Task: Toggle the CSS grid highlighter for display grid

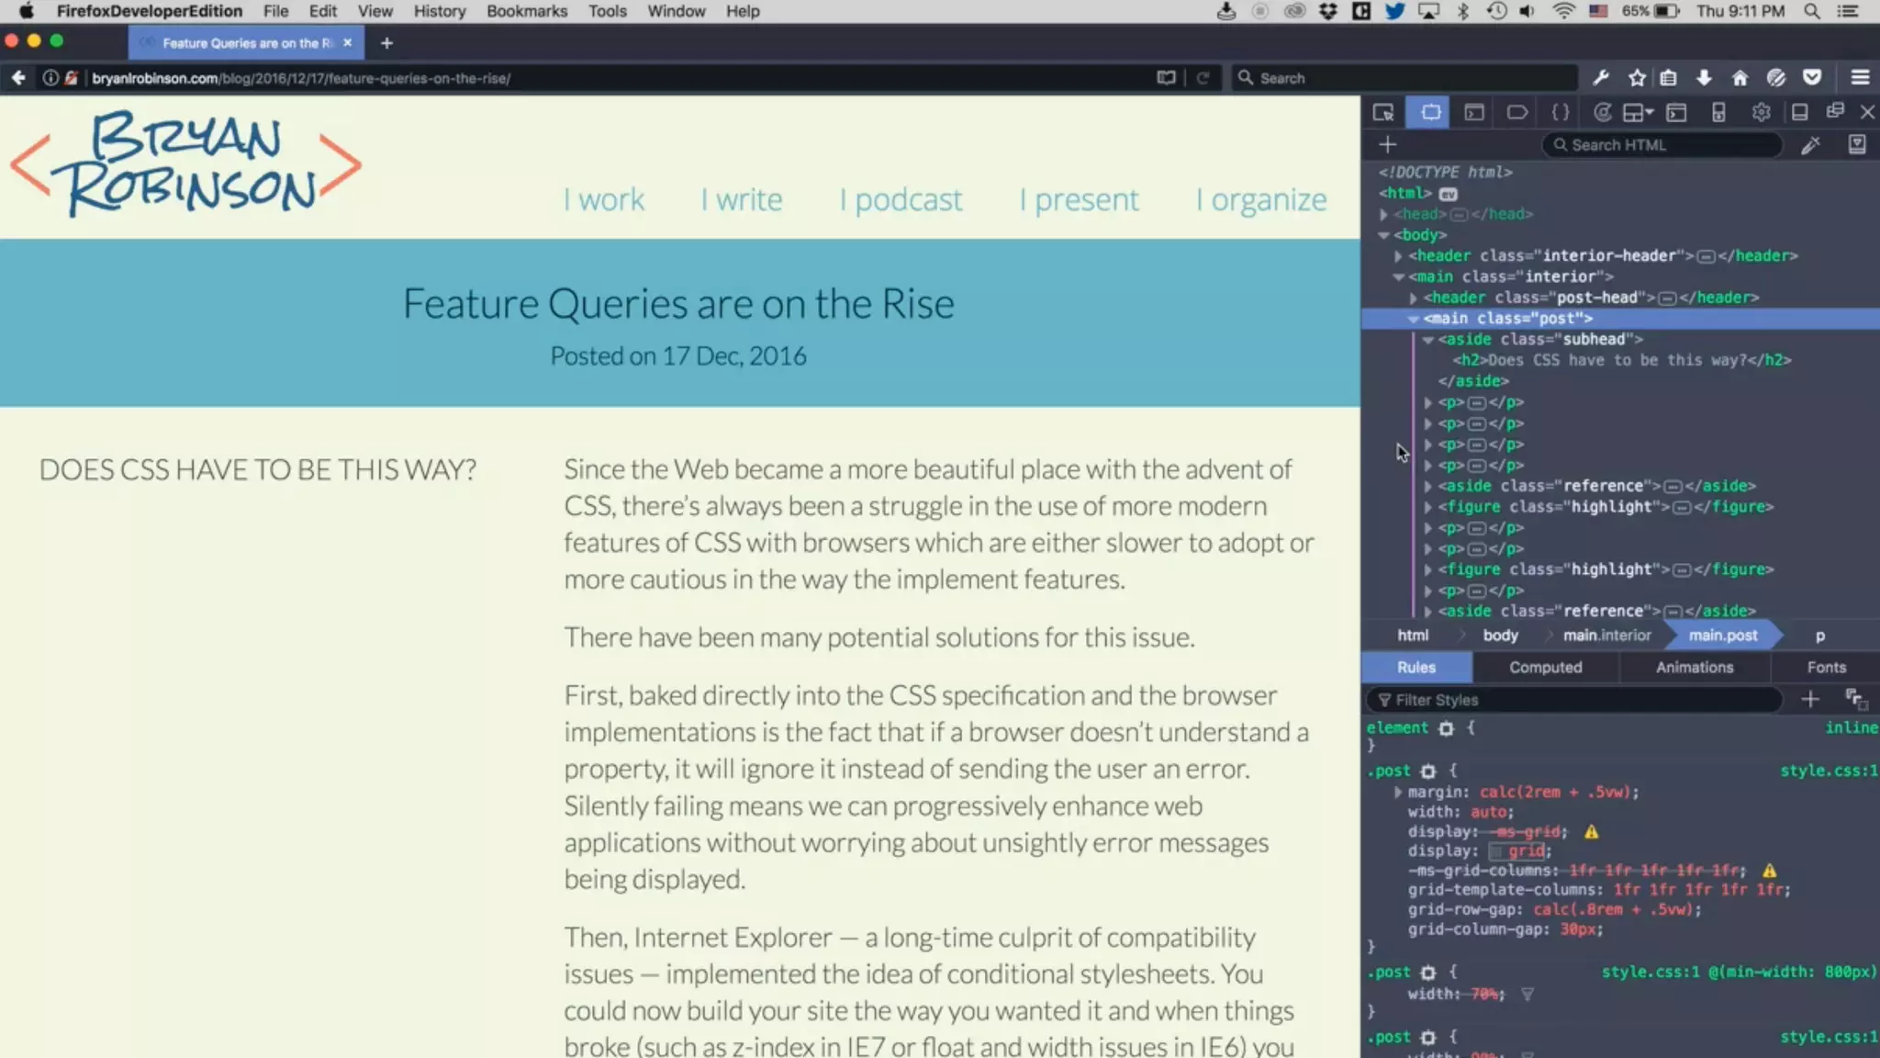Action: (1496, 851)
